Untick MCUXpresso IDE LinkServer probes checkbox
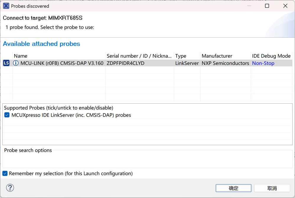The image size is (295, 198). pos(7,115)
